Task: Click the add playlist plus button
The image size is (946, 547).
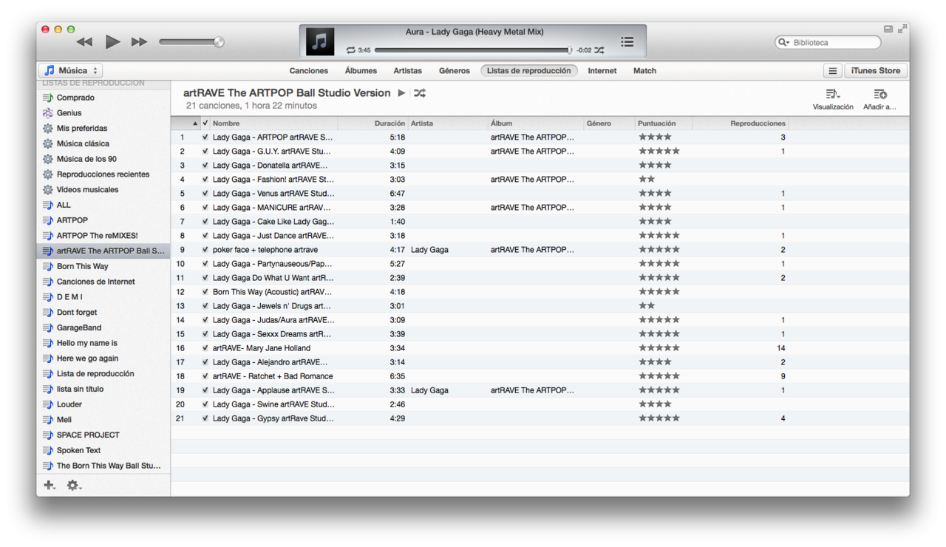Action: pos(49,486)
